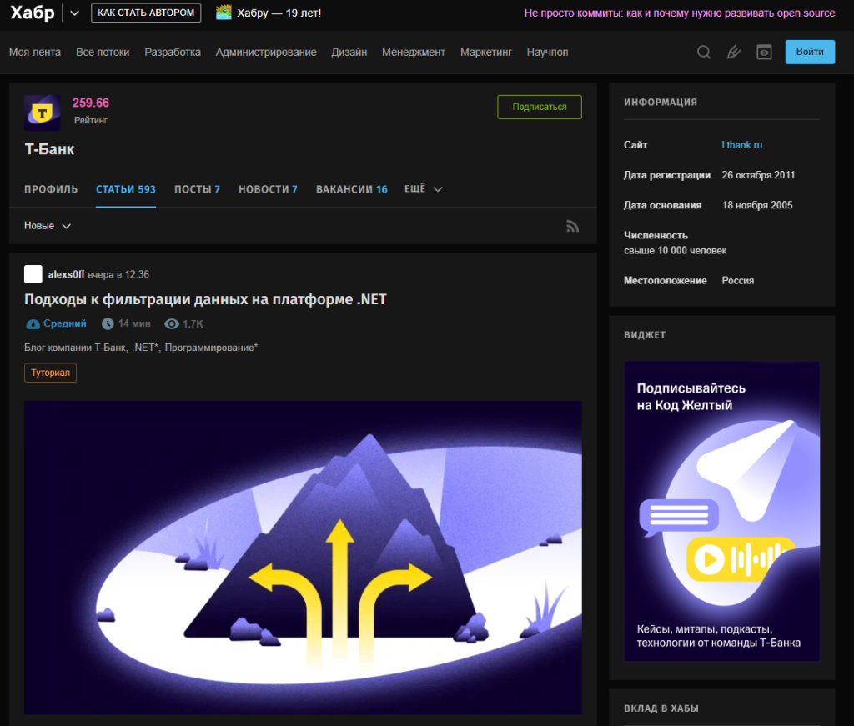Click the Код Желтый widget banner
Viewport: 854px width, 726px height.
tap(721, 511)
